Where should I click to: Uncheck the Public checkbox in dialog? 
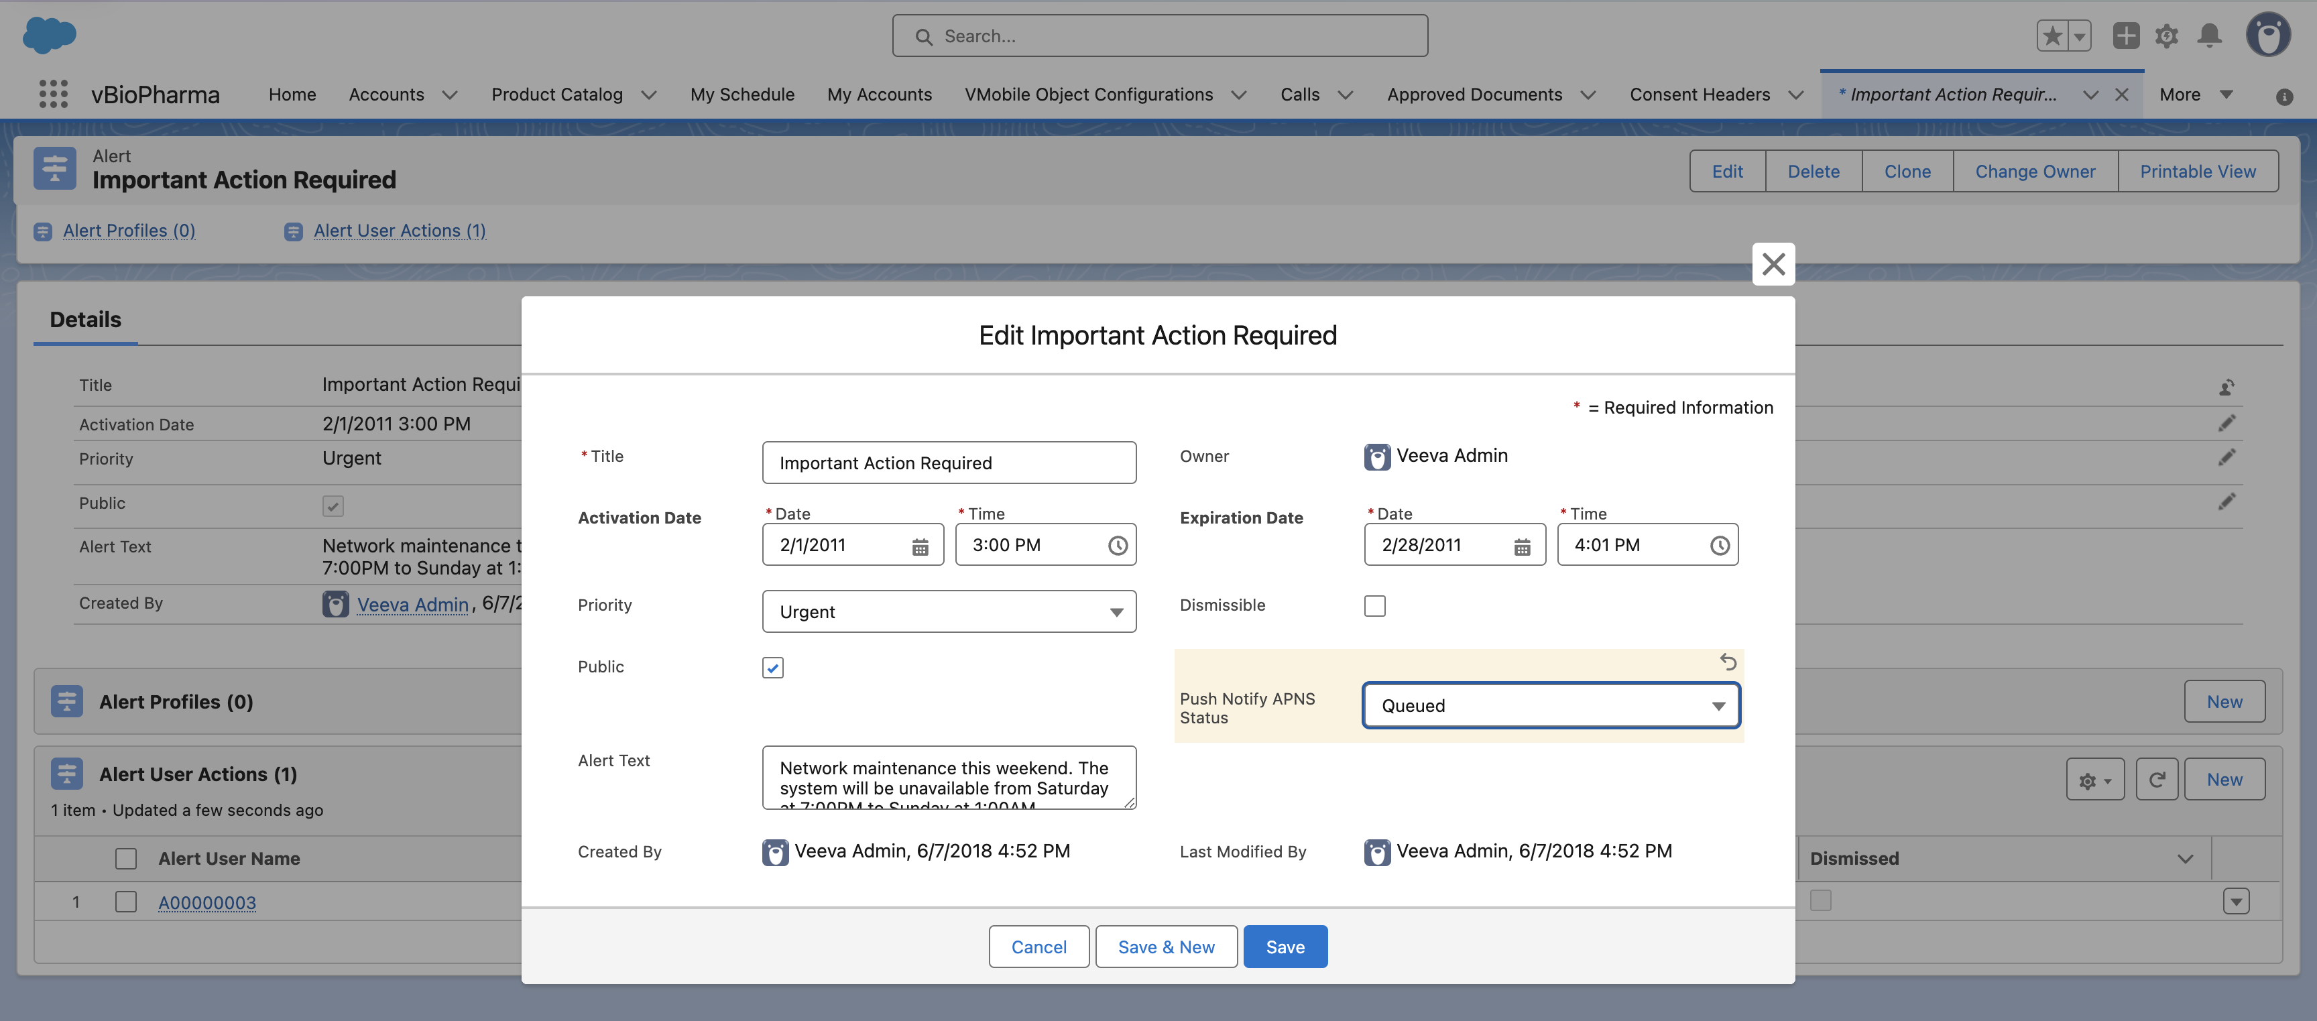point(772,668)
